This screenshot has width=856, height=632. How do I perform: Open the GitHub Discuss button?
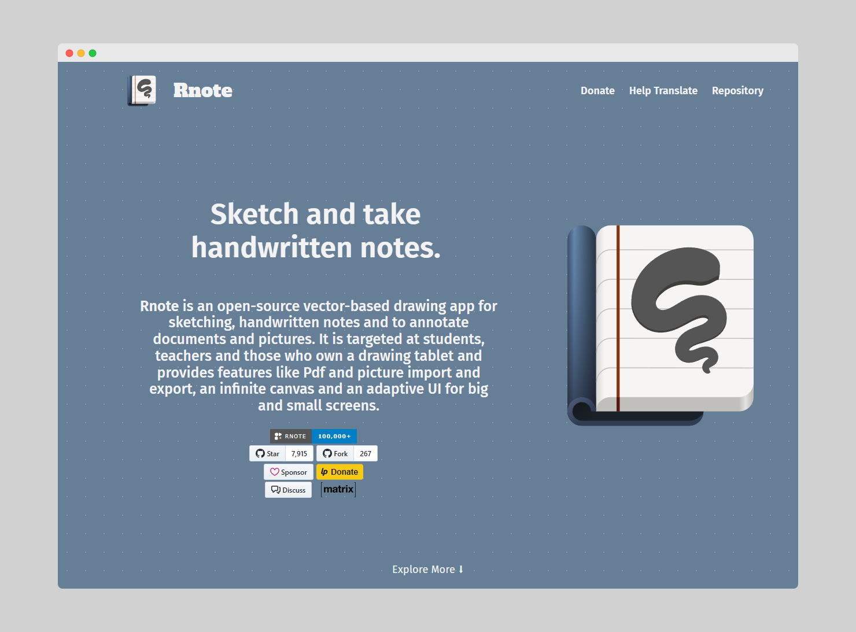[289, 490]
